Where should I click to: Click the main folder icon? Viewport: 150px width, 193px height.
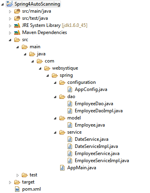(25, 47)
